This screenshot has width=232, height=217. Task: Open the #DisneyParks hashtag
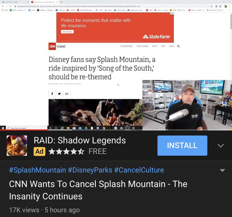coord(90,170)
